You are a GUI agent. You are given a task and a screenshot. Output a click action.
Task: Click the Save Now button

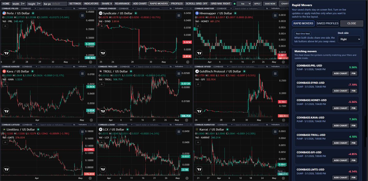point(270,4)
